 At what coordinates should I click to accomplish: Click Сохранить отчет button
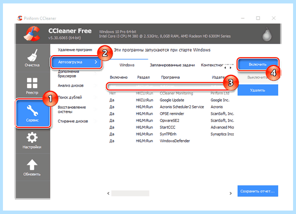[x=258, y=191]
